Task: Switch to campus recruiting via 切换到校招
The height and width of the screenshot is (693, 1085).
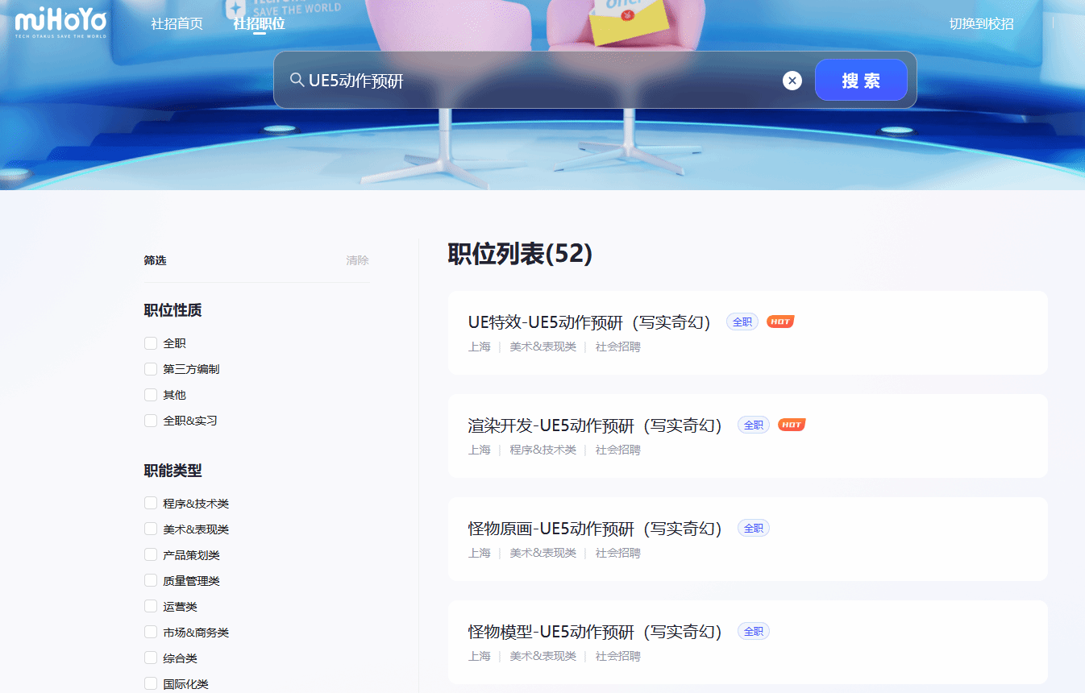Action: click(x=981, y=23)
